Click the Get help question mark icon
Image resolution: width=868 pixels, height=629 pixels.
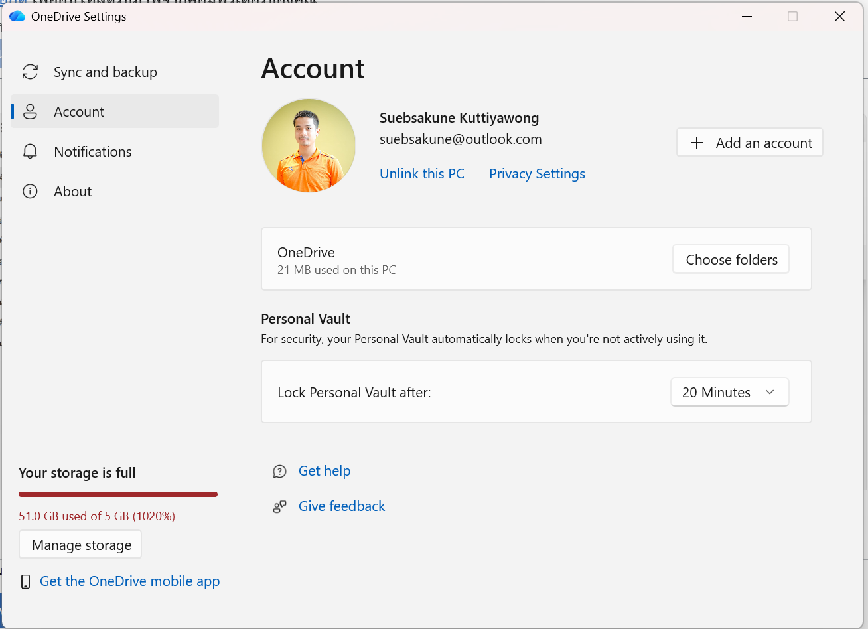[280, 471]
